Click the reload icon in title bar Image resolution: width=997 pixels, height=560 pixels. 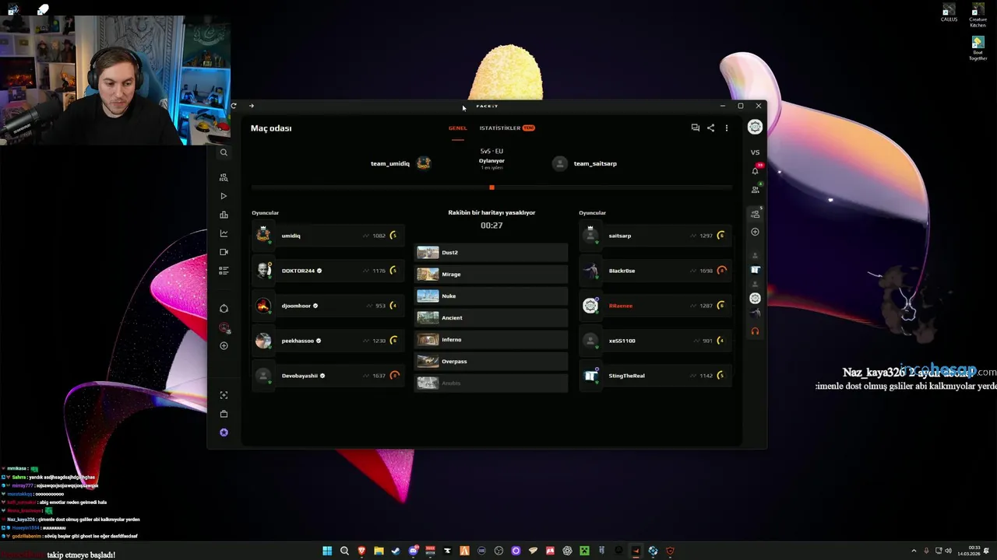point(234,106)
